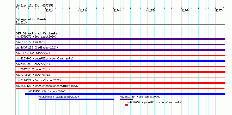Click the 44275k ruler position
Viewport: 232px width, 115px height.
click(x=151, y=10)
